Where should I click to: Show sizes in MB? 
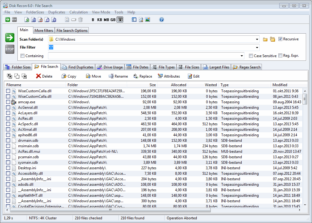106,20
